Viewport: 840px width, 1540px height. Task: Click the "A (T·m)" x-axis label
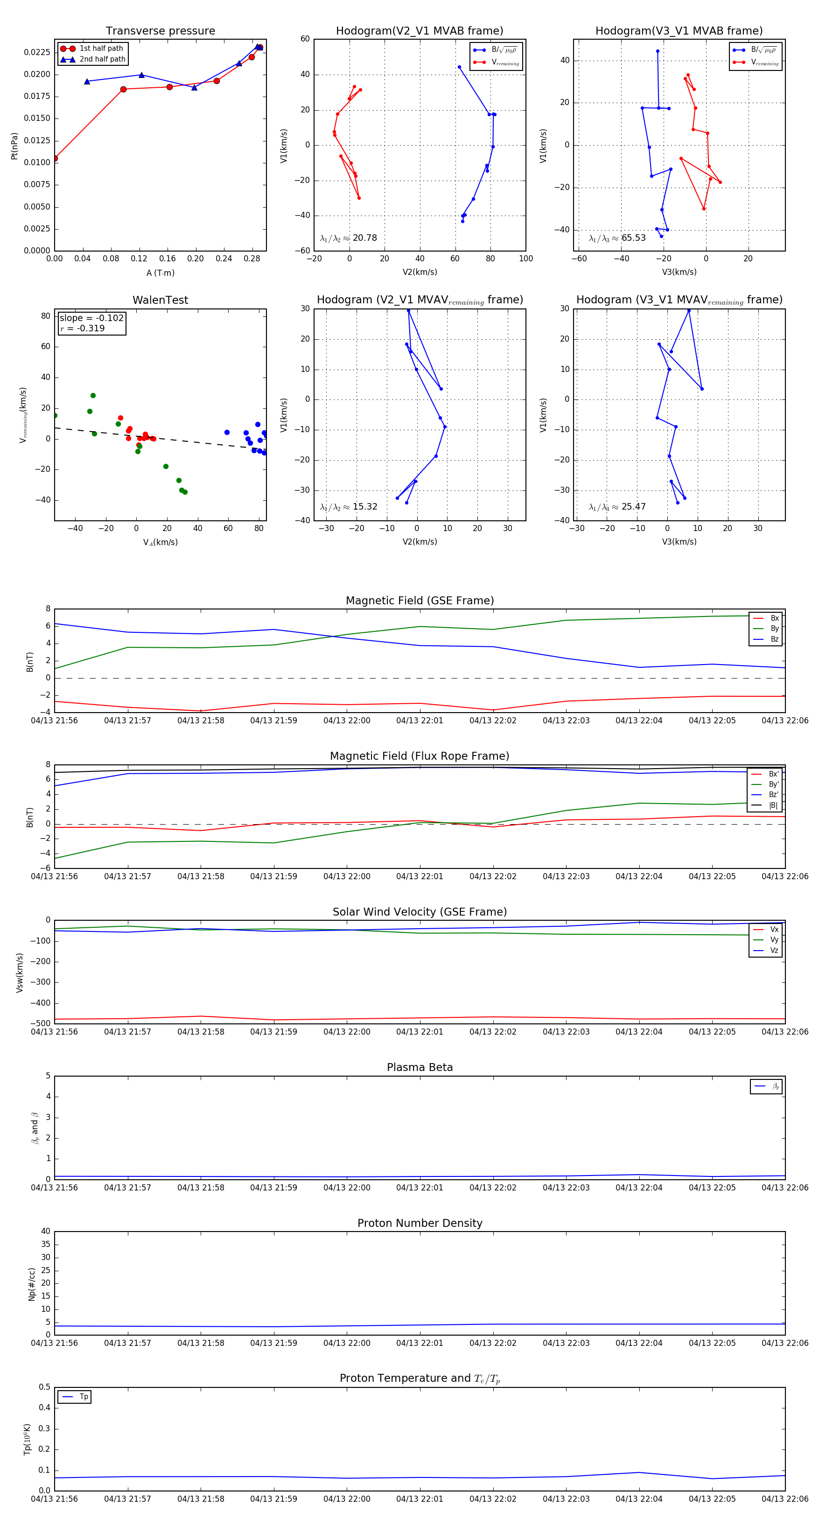click(160, 273)
